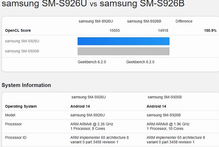219x147 pixels.
Task: Click the second Geekbench 6.2.0 version label
Action: pos(140,62)
